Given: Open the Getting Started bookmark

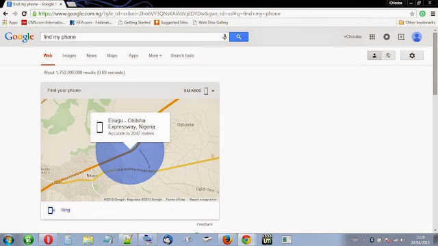Looking at the screenshot, I should (x=134, y=23).
